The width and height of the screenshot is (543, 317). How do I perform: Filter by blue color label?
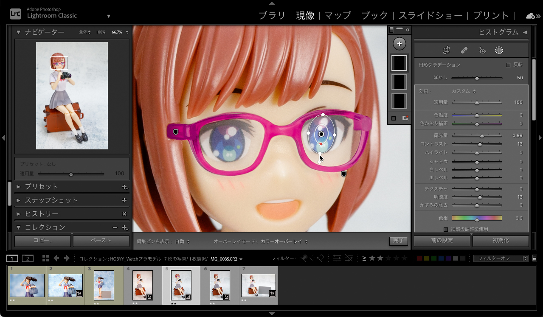(442, 258)
